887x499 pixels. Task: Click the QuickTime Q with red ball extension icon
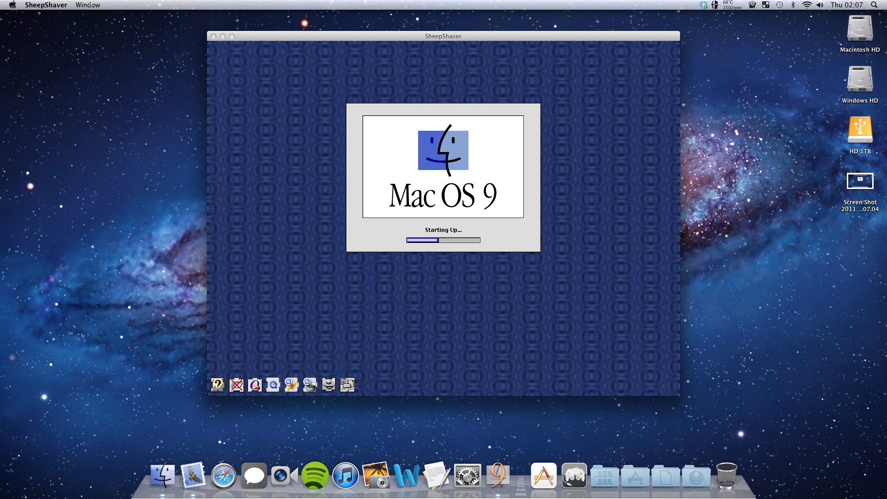tap(255, 384)
